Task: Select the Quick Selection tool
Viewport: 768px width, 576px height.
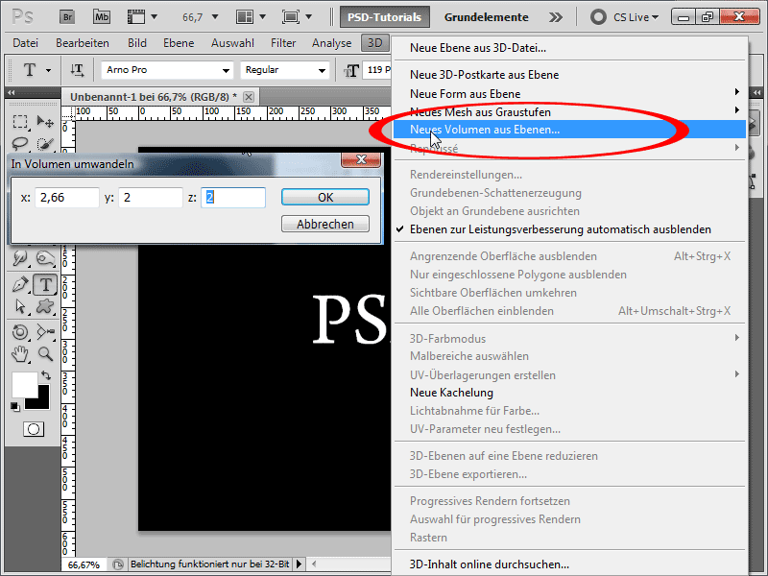Action: pyautogui.click(x=45, y=144)
